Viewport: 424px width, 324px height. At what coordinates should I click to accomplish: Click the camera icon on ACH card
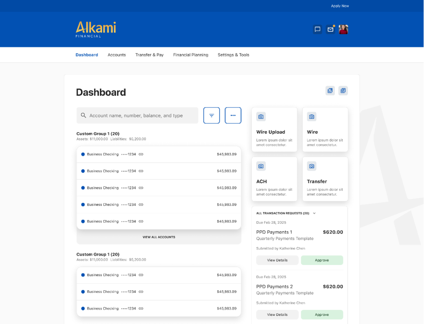tap(261, 166)
